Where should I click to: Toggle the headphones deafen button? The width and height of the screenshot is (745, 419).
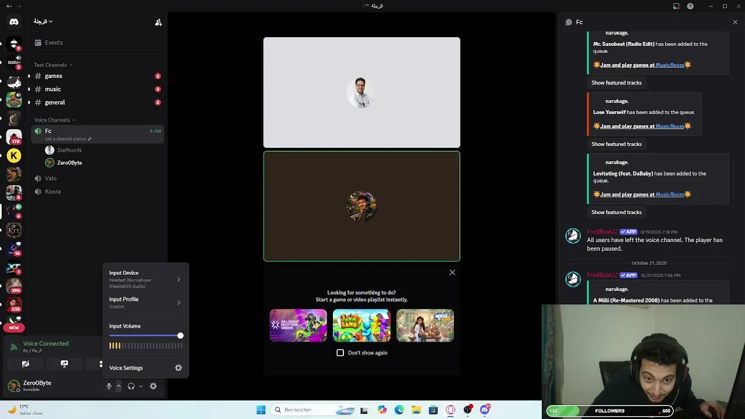tap(131, 386)
